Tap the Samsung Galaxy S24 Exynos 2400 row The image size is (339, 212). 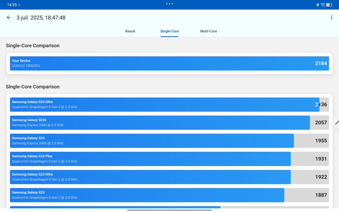coord(169,141)
